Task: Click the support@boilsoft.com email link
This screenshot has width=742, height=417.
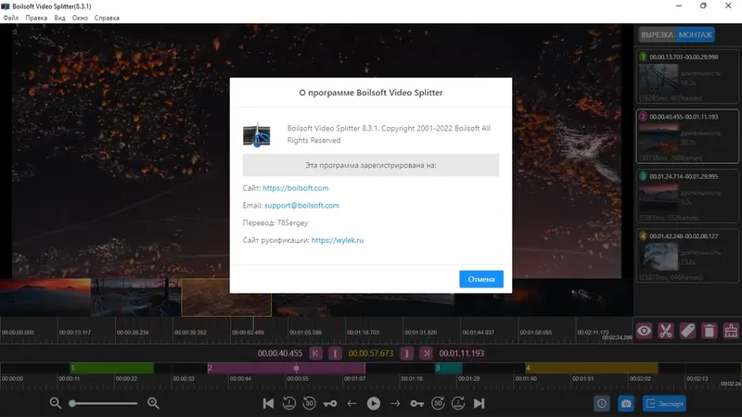Action: tap(301, 205)
